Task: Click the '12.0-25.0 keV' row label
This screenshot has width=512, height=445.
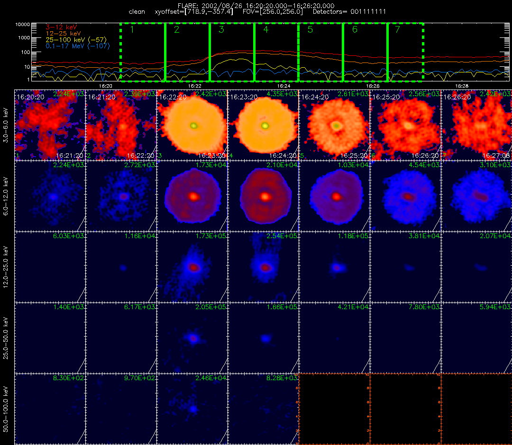Action: [x=6, y=267]
